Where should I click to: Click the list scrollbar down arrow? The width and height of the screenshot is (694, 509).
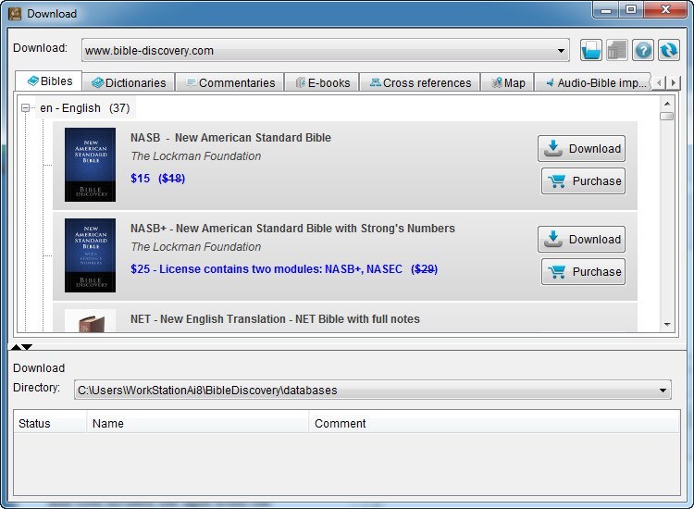coord(667,325)
